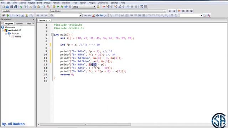The image size is (228, 128).
Task: Open the <global> scope dropdown
Action: (26, 11)
